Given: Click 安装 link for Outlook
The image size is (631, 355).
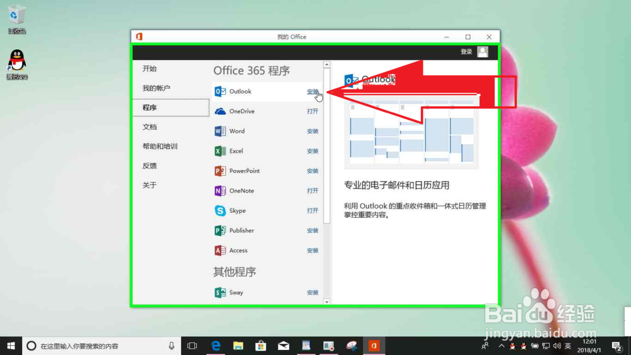Looking at the screenshot, I should pos(312,92).
